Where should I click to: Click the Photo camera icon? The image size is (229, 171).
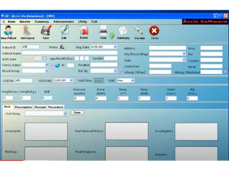point(62,47)
